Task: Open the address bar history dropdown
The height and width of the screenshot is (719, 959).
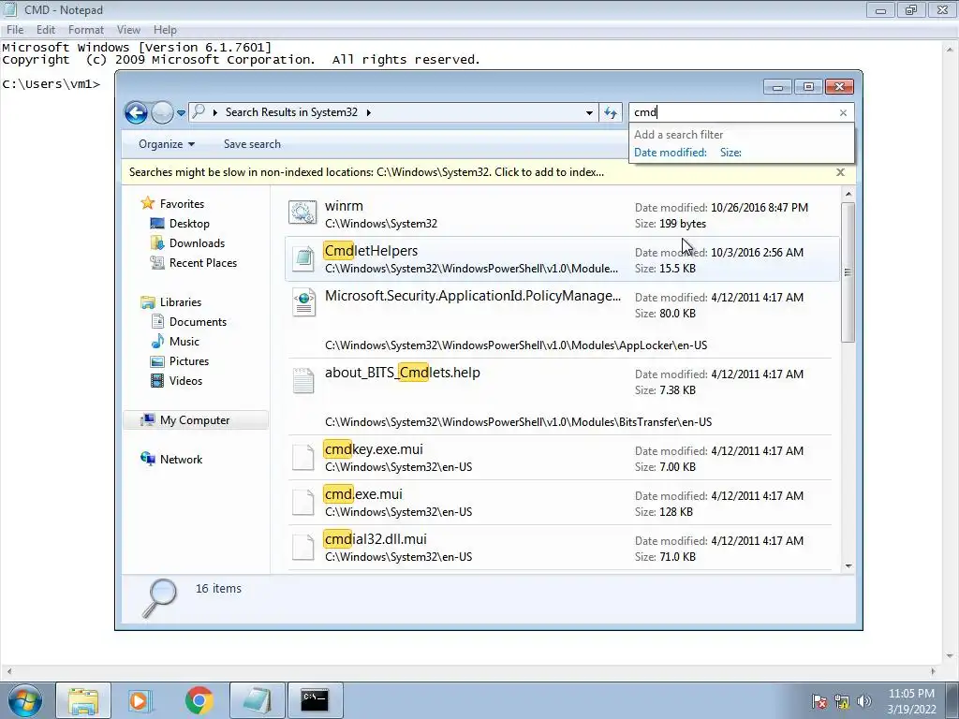Action: (589, 112)
